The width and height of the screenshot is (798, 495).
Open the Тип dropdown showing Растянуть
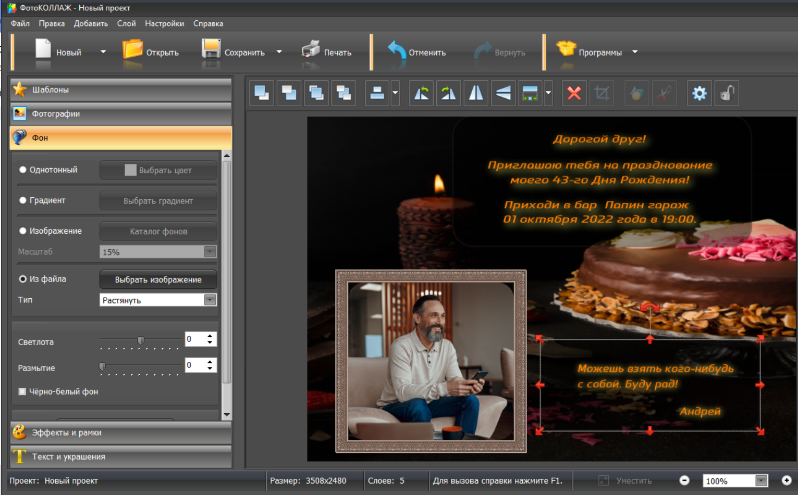click(x=210, y=300)
